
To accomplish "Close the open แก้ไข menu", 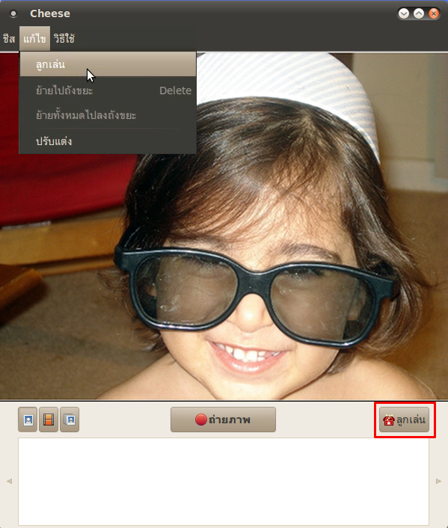I will pyautogui.click(x=34, y=39).
